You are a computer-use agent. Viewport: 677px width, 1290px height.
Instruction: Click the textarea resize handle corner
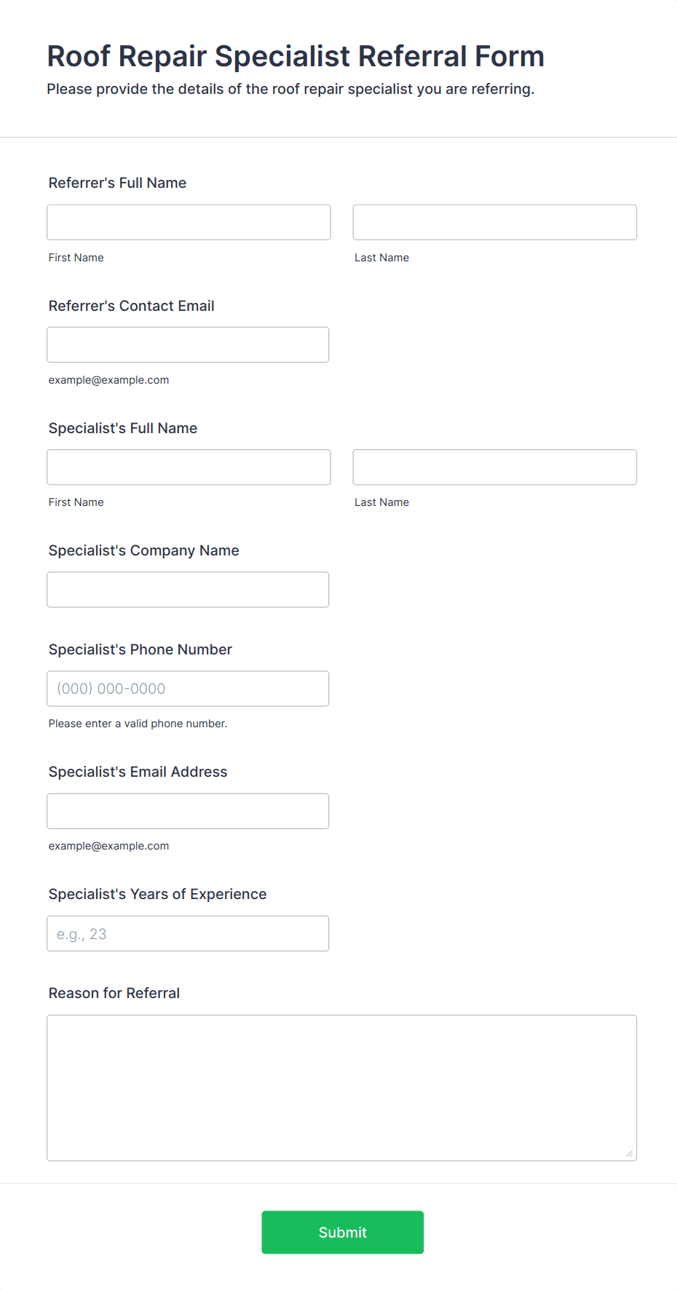click(x=630, y=1153)
